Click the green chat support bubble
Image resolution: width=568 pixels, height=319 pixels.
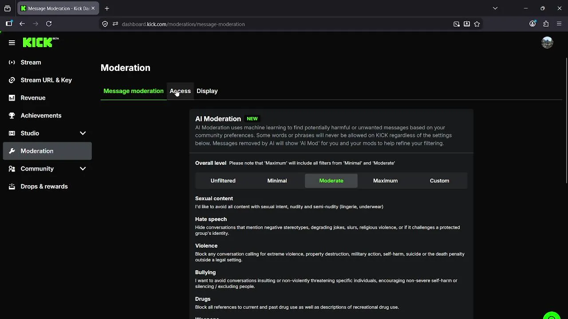(552, 315)
